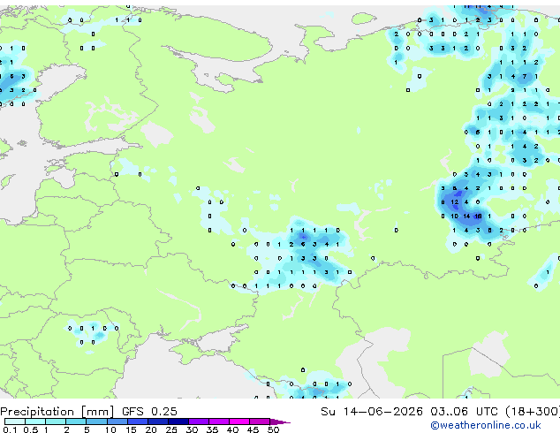Select the palest 0.1–0.5 mm legend swatch
This screenshot has height=433, width=560.
tap(15, 422)
